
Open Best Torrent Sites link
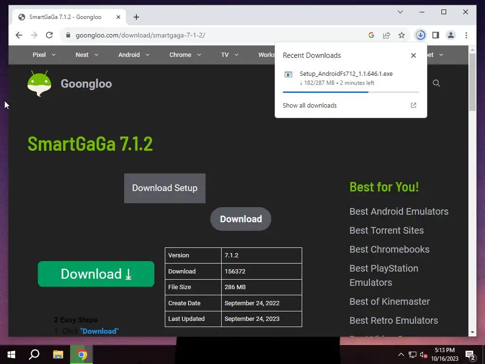(386, 230)
